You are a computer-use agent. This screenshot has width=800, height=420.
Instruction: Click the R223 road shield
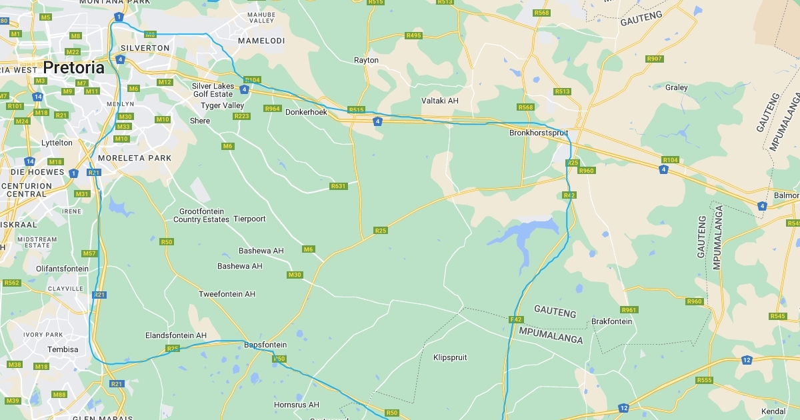(241, 116)
